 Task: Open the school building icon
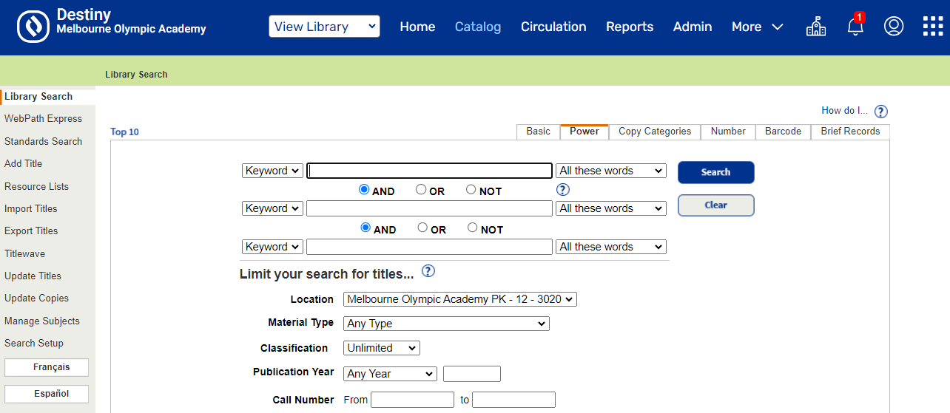pyautogui.click(x=815, y=27)
